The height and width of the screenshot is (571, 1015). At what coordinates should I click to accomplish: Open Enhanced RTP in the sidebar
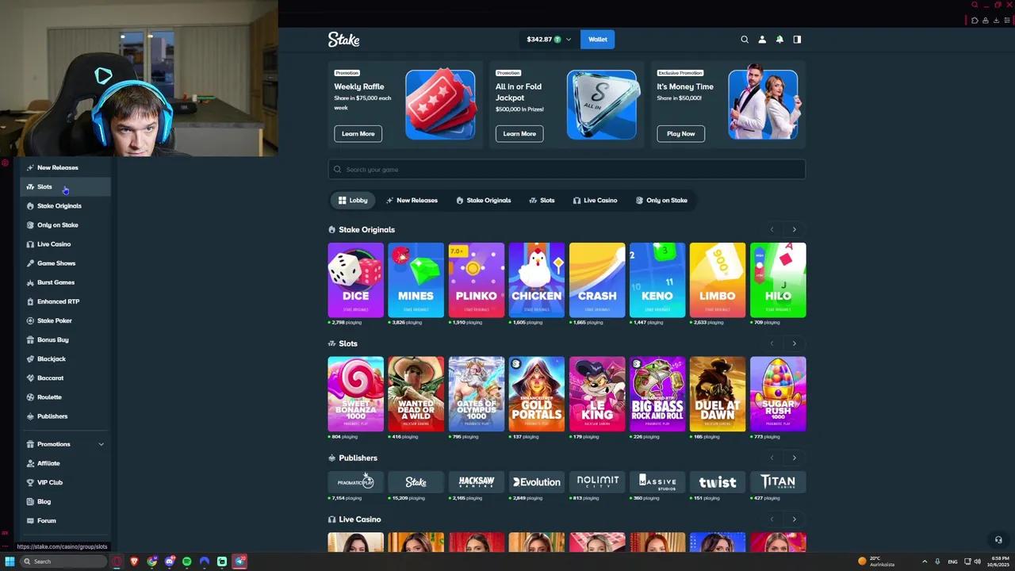[x=66, y=301]
